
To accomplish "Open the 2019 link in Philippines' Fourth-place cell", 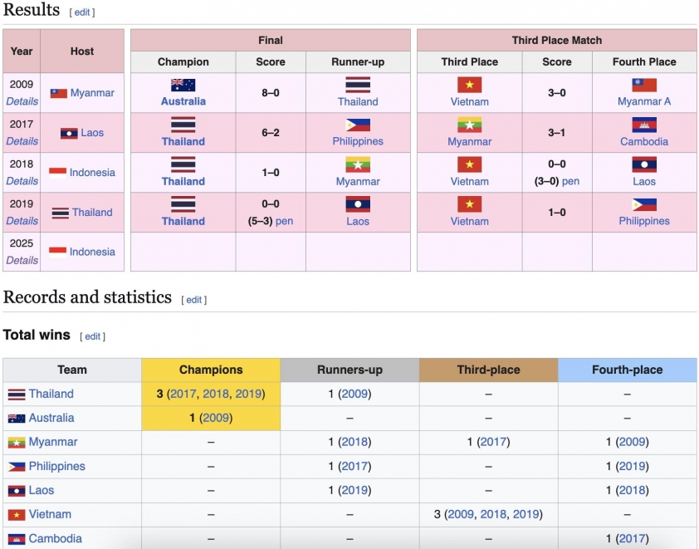I will click(x=632, y=467).
